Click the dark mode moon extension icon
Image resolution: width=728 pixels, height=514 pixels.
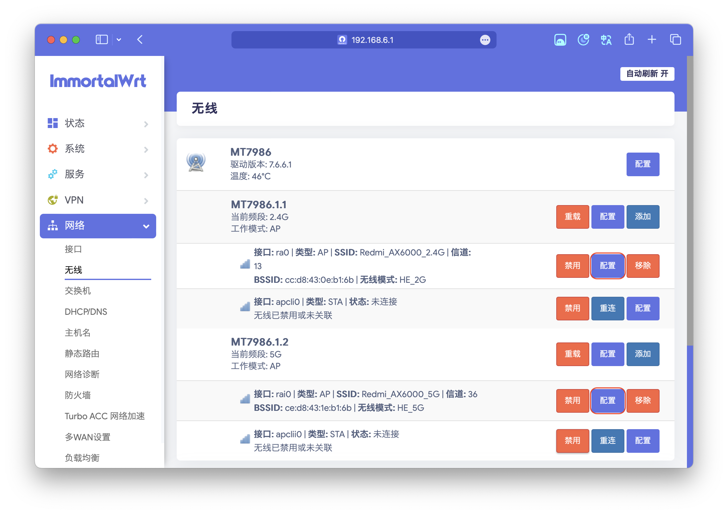point(583,40)
